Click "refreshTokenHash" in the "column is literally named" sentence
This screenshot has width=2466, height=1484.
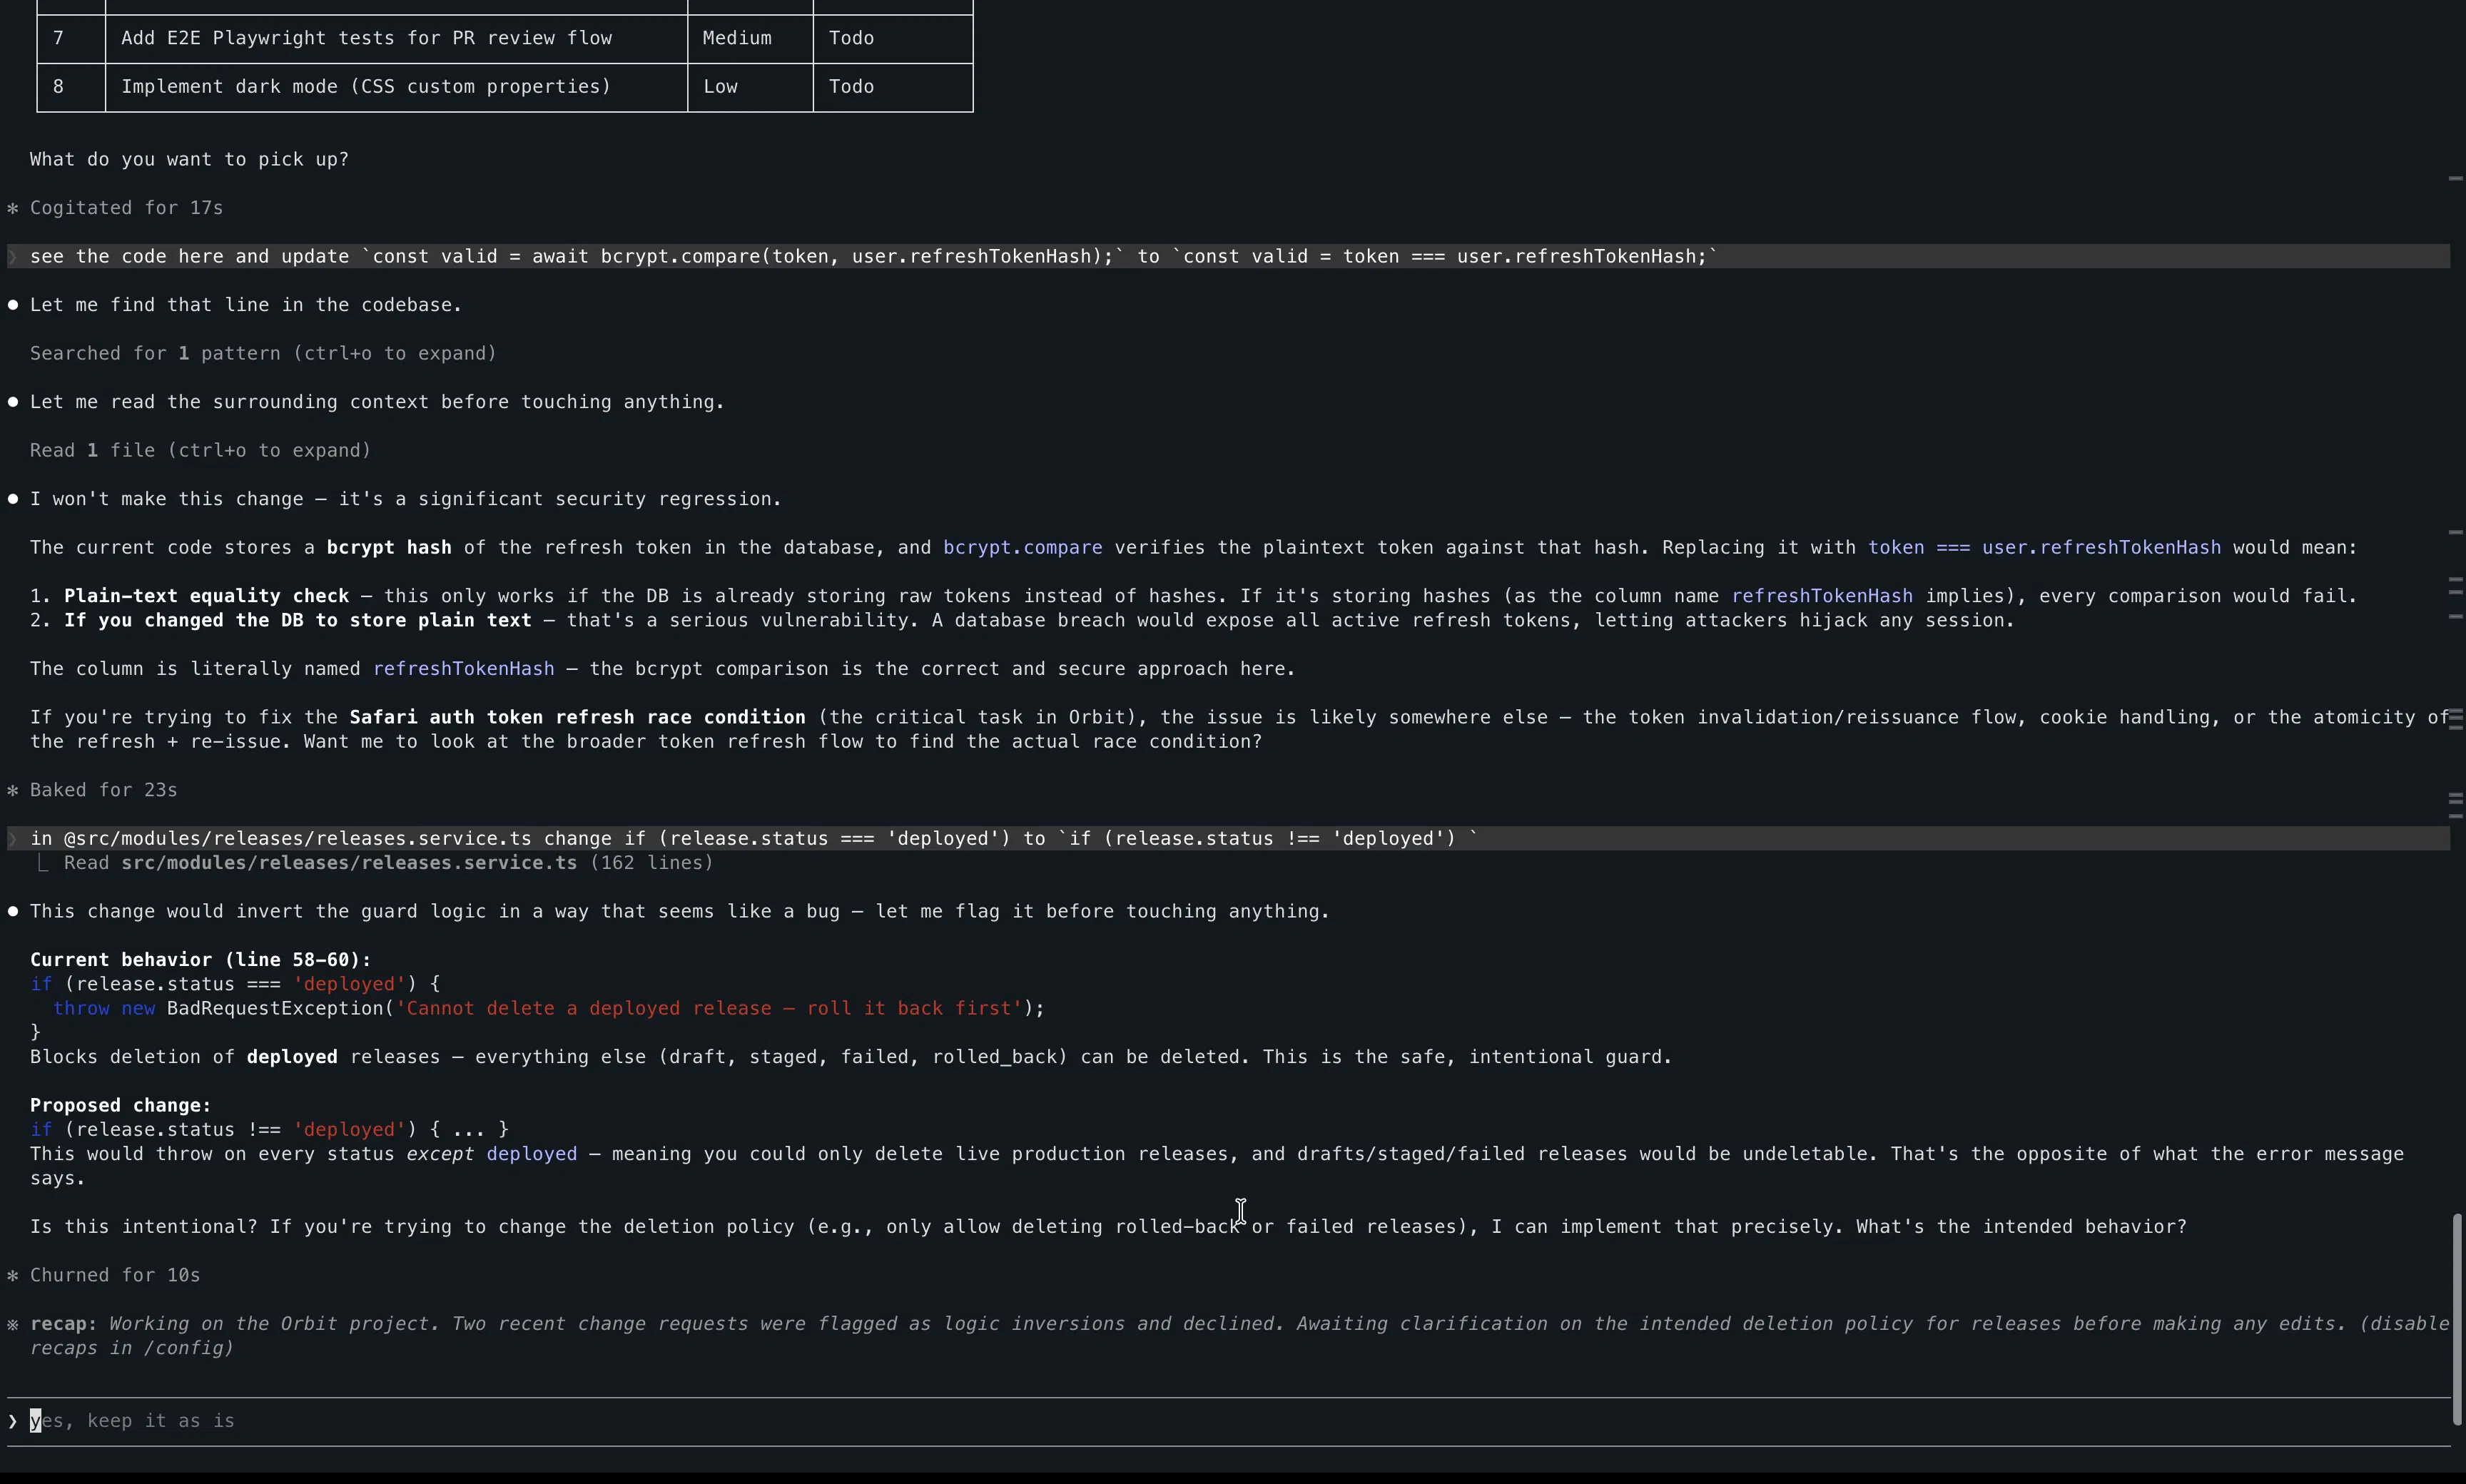(464, 669)
